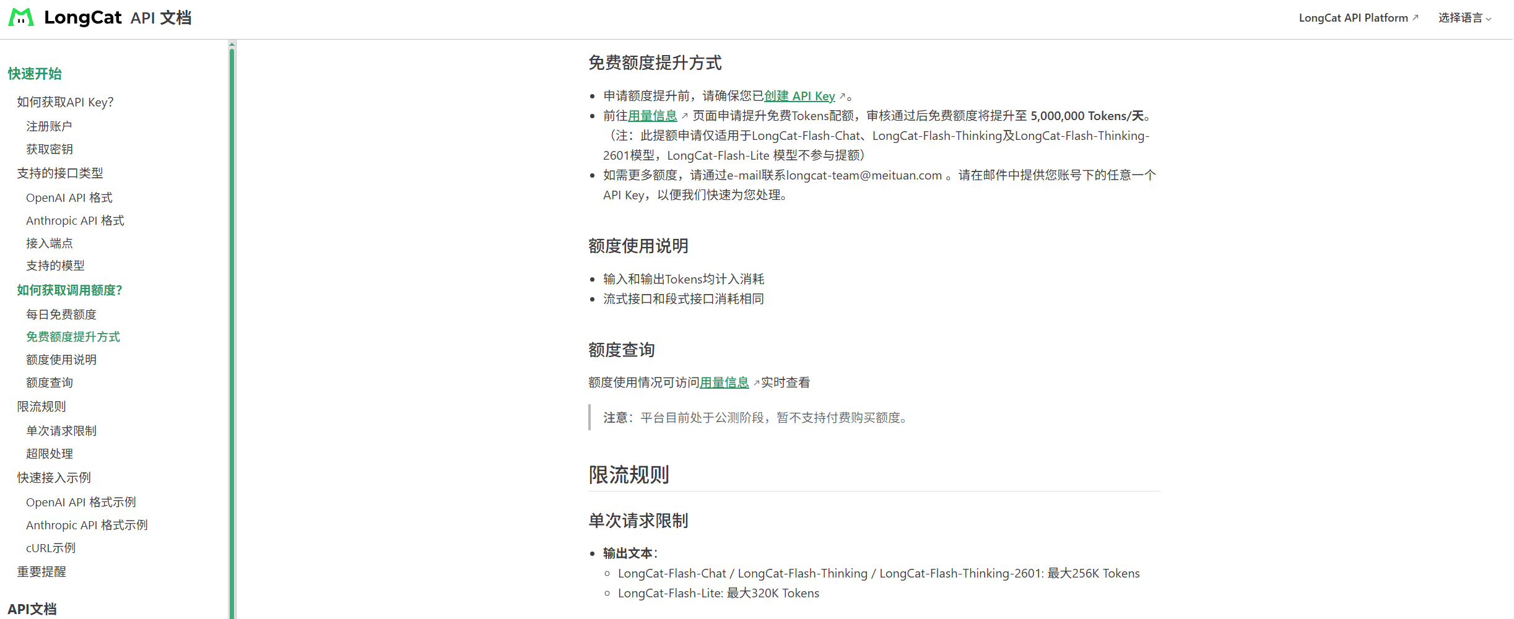Open 超限处理 from the sidebar
The height and width of the screenshot is (619, 1514).
tap(49, 453)
